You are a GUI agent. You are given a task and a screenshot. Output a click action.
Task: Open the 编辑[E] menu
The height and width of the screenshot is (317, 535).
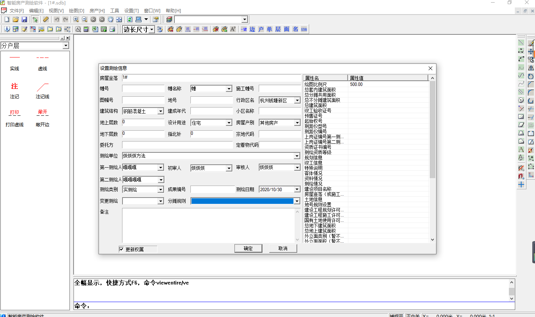click(36, 11)
